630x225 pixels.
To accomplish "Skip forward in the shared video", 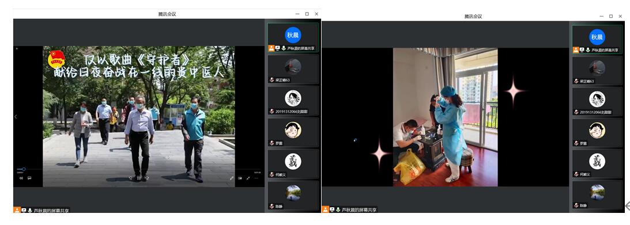I will tap(147, 177).
